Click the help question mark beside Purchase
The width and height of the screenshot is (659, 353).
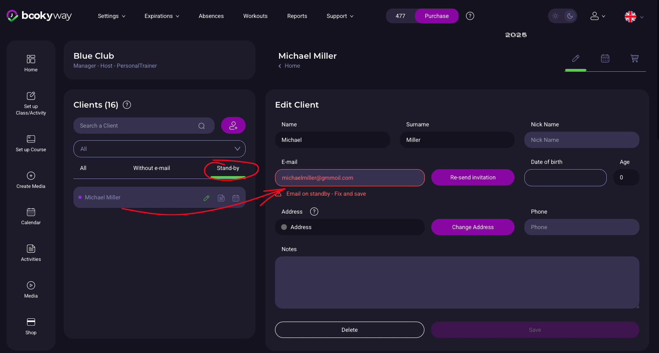[x=470, y=16]
